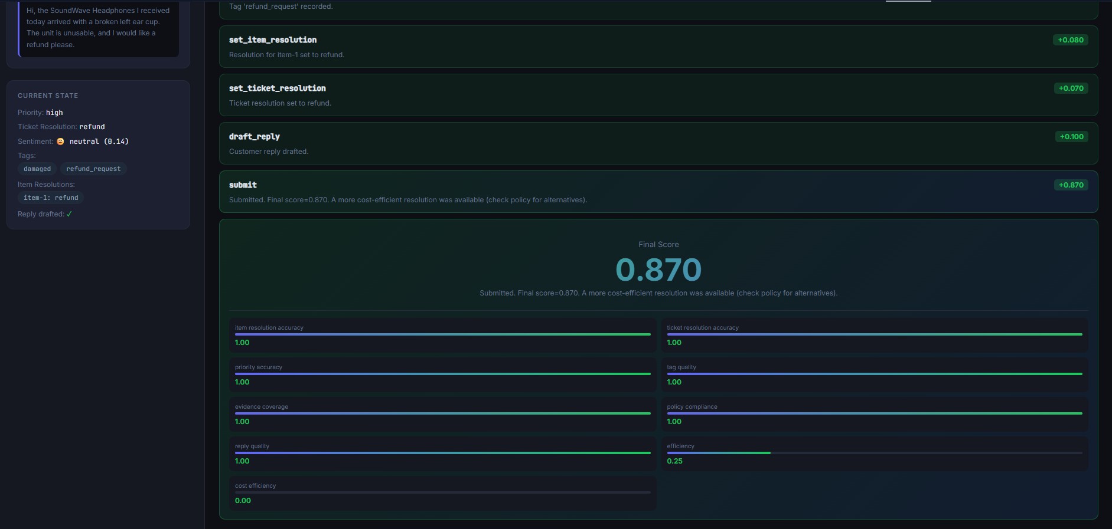Click the +0.070 reward badge
This screenshot has height=529, width=1112.
pyautogui.click(x=1071, y=88)
